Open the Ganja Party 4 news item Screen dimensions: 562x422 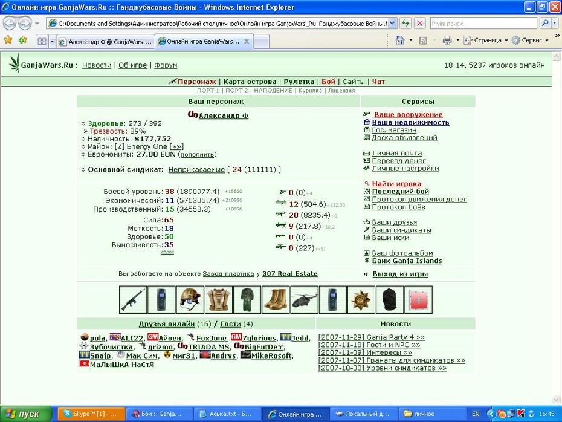(371, 337)
